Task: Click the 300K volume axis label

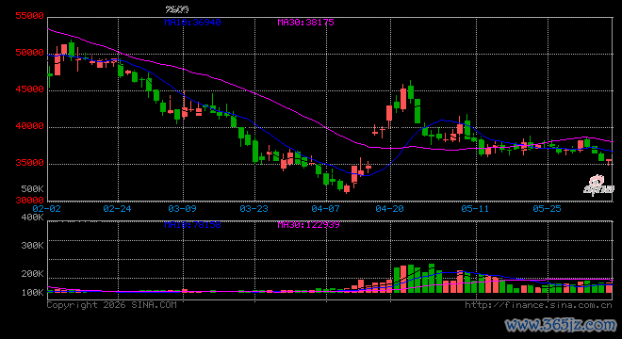Action: [33, 246]
